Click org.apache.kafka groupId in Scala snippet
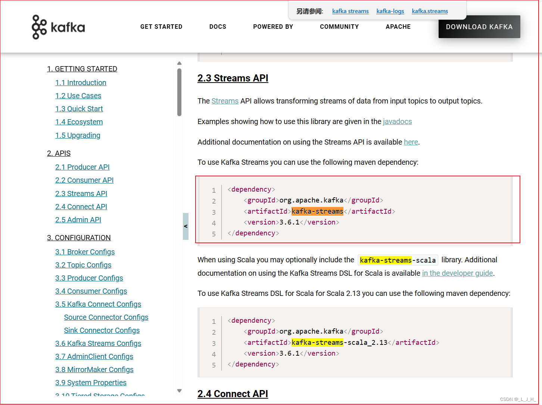 coord(311,331)
